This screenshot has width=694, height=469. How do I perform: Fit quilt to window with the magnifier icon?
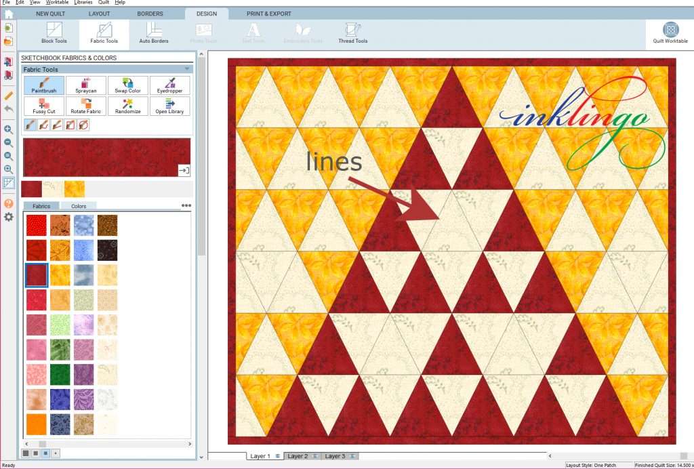coord(8,169)
